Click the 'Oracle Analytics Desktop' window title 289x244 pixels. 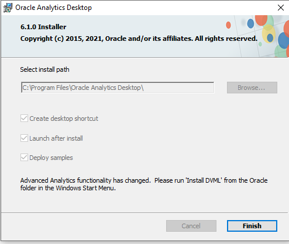(53, 8)
